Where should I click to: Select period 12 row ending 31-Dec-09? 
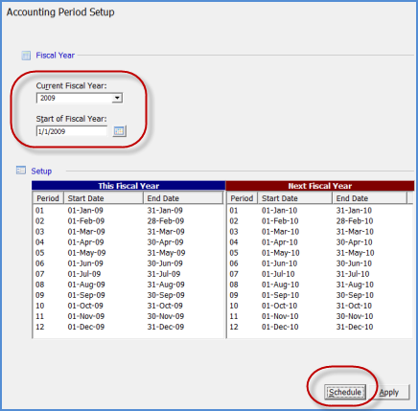click(128, 327)
